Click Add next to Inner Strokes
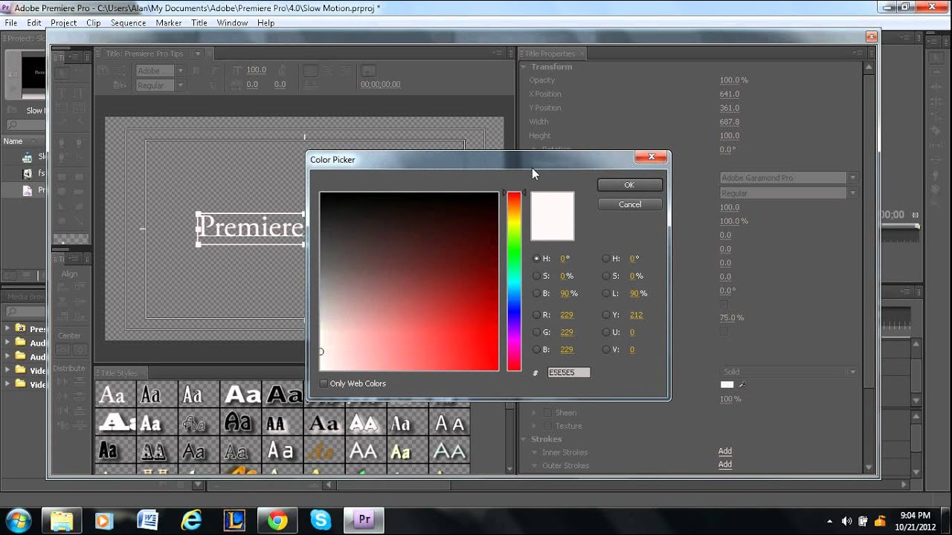 point(725,452)
